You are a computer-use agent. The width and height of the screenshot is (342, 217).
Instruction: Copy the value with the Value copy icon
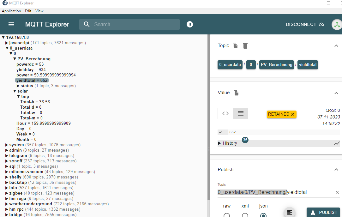click(x=236, y=93)
